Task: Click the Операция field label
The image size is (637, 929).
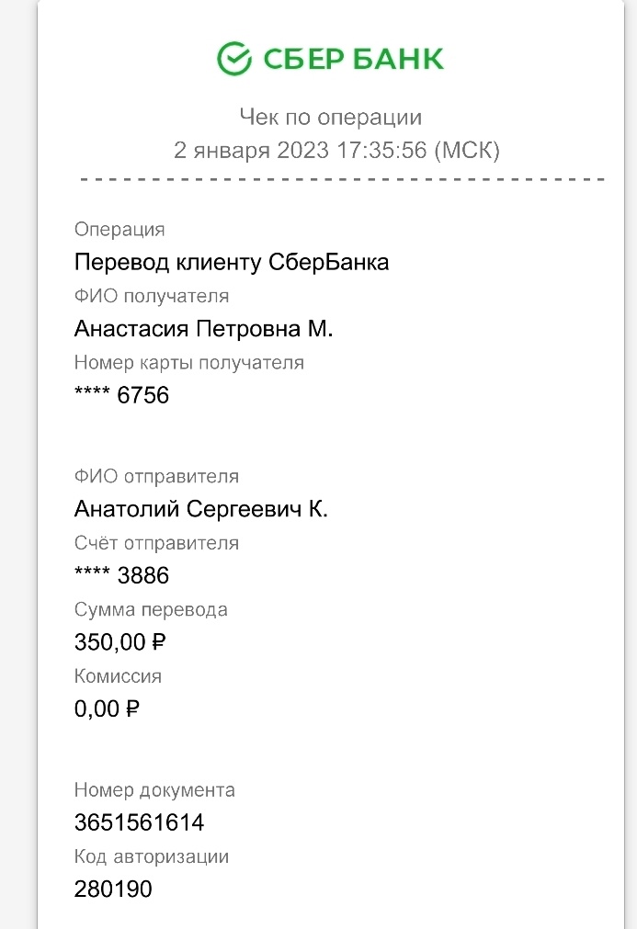Action: 119,230
